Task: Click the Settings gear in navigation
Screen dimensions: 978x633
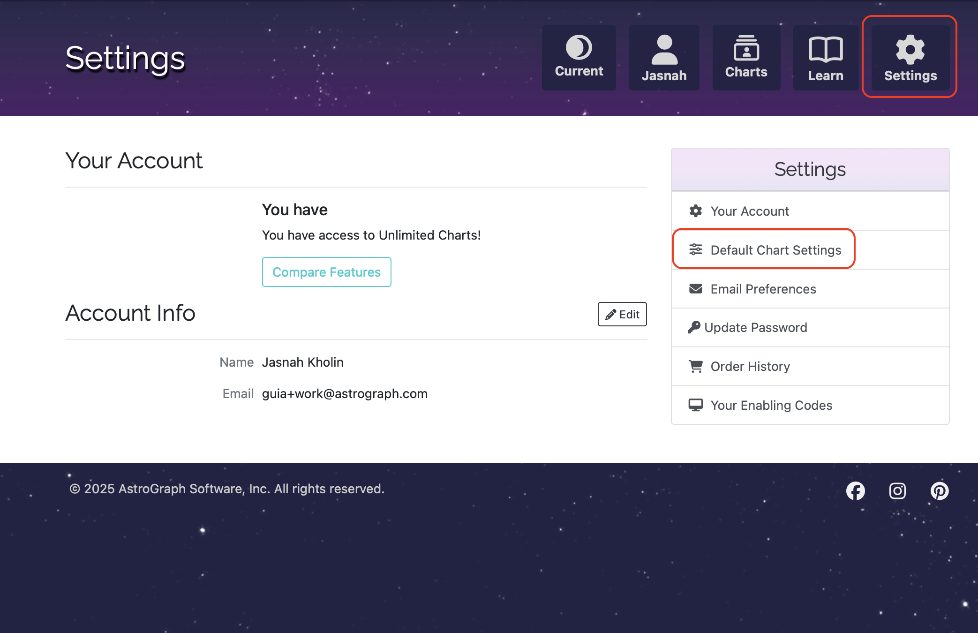Action: [x=910, y=50]
